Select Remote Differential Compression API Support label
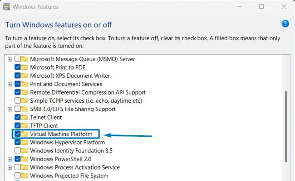Viewport: 295px width, 181px height. 88,92
